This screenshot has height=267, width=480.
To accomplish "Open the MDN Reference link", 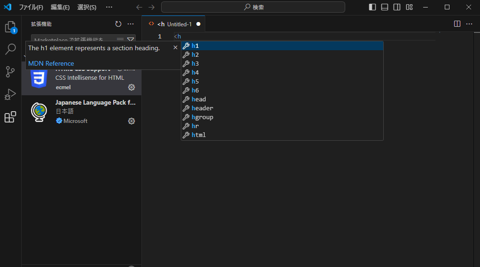I will click(x=51, y=63).
